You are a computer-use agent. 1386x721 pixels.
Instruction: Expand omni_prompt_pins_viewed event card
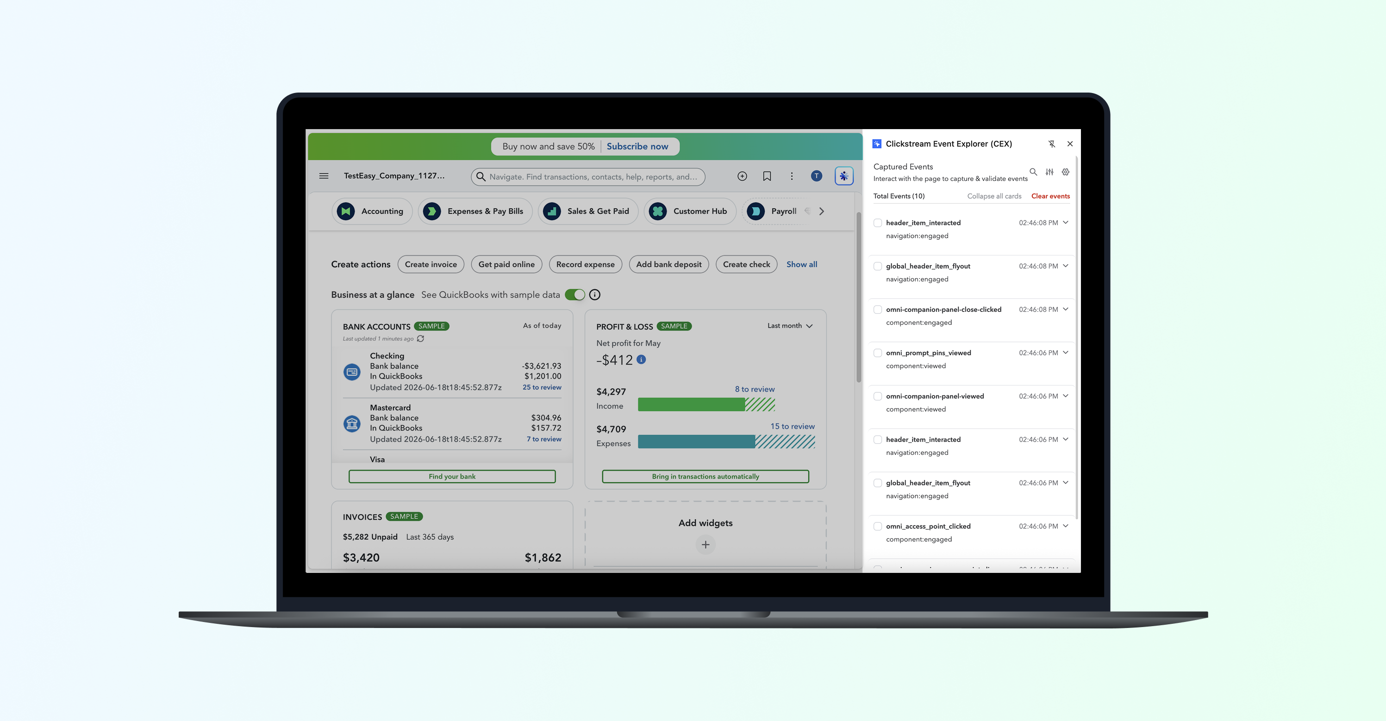[1065, 353]
